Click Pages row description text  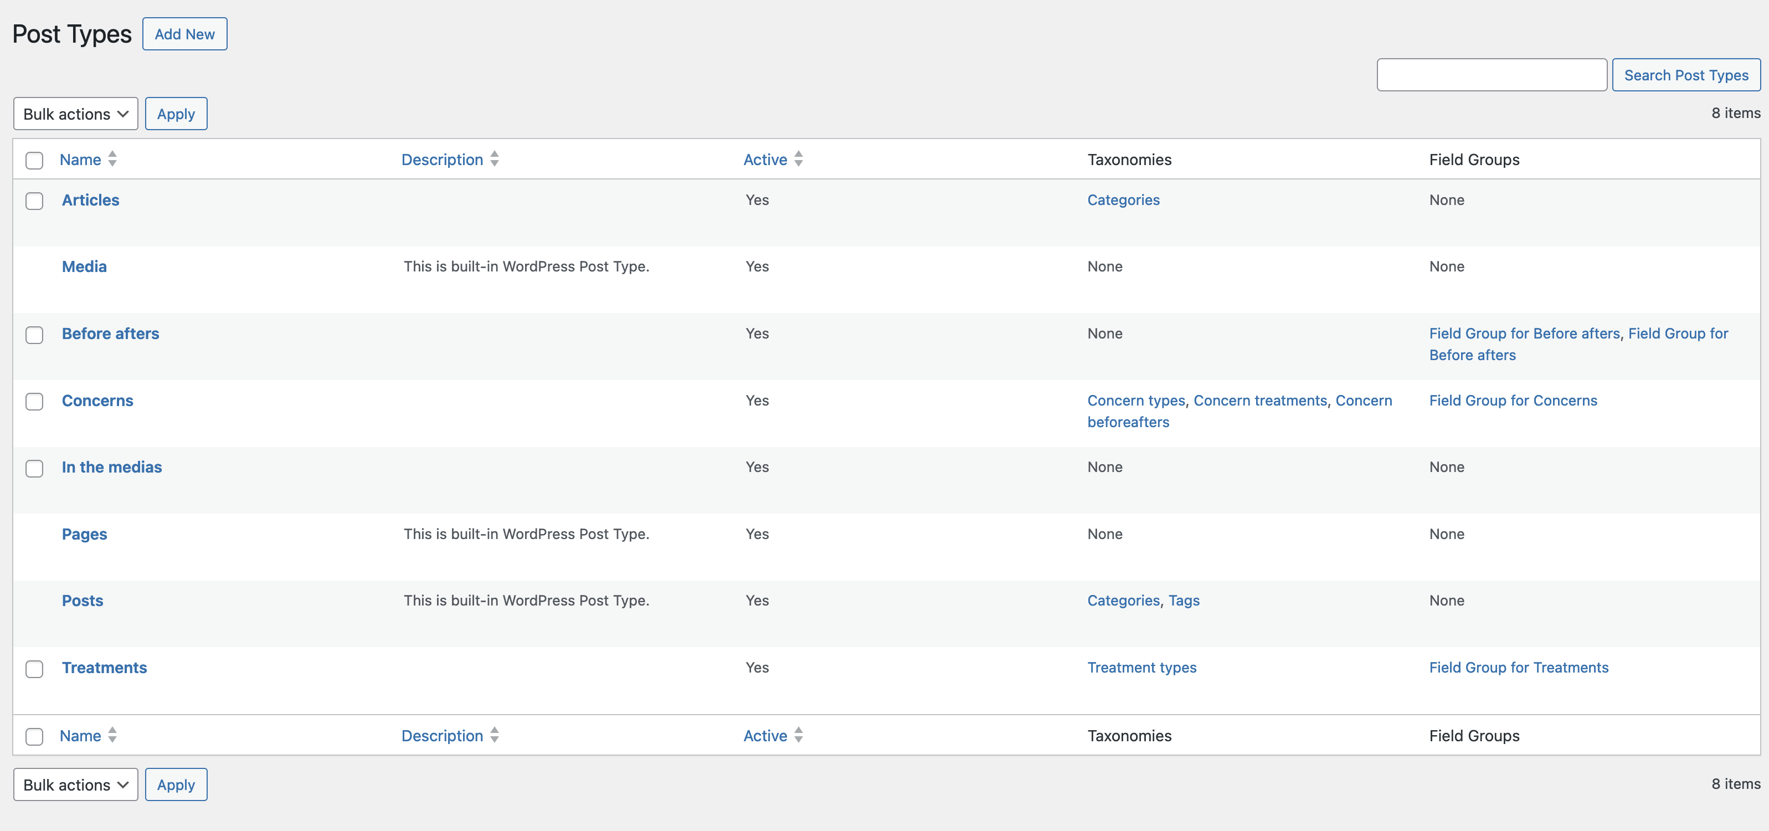coord(527,534)
